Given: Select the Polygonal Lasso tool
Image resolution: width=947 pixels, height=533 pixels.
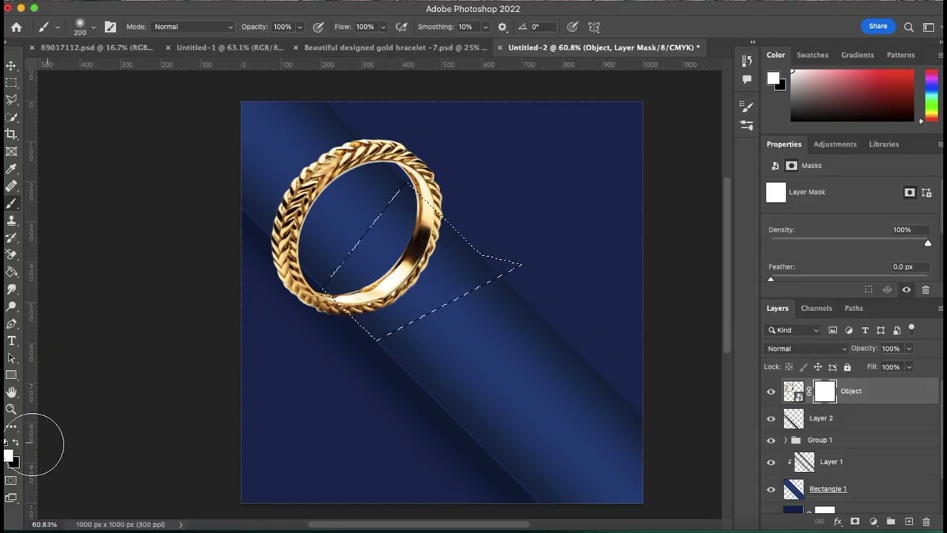Looking at the screenshot, I should pos(11,99).
